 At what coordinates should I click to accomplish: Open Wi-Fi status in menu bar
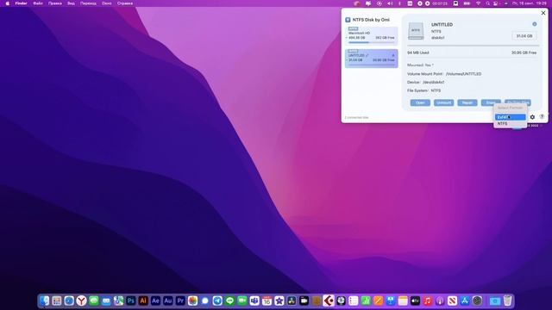coord(478,3)
